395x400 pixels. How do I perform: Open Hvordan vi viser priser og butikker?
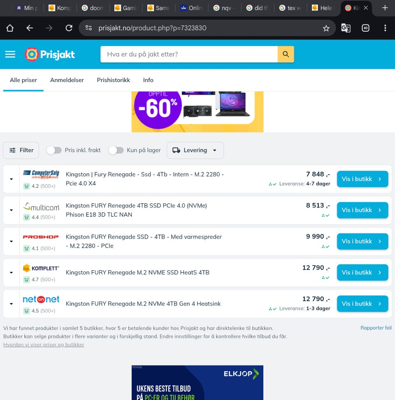click(x=44, y=345)
